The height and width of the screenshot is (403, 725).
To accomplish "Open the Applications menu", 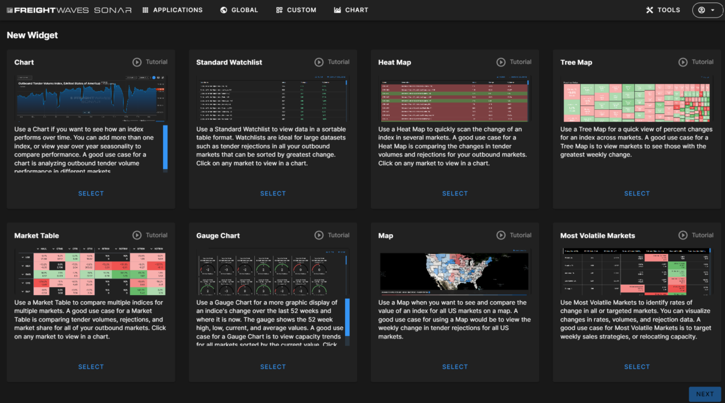I will [x=172, y=10].
